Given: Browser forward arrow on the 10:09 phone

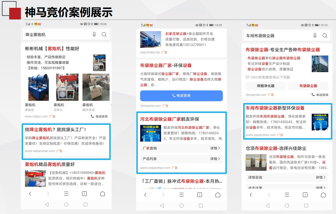Looking at the screenshot, I should (163, 195).
